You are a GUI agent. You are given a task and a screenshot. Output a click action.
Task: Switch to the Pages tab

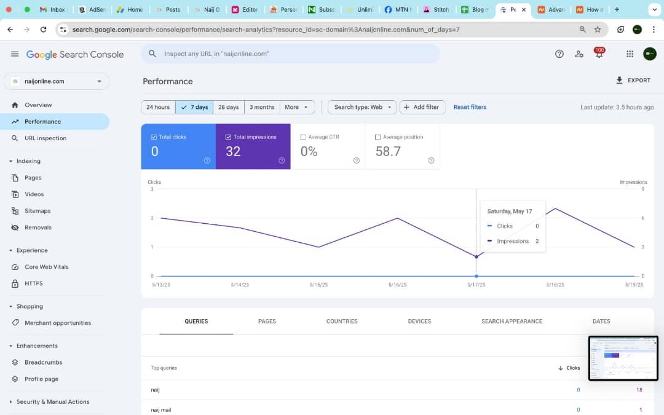coord(267,321)
